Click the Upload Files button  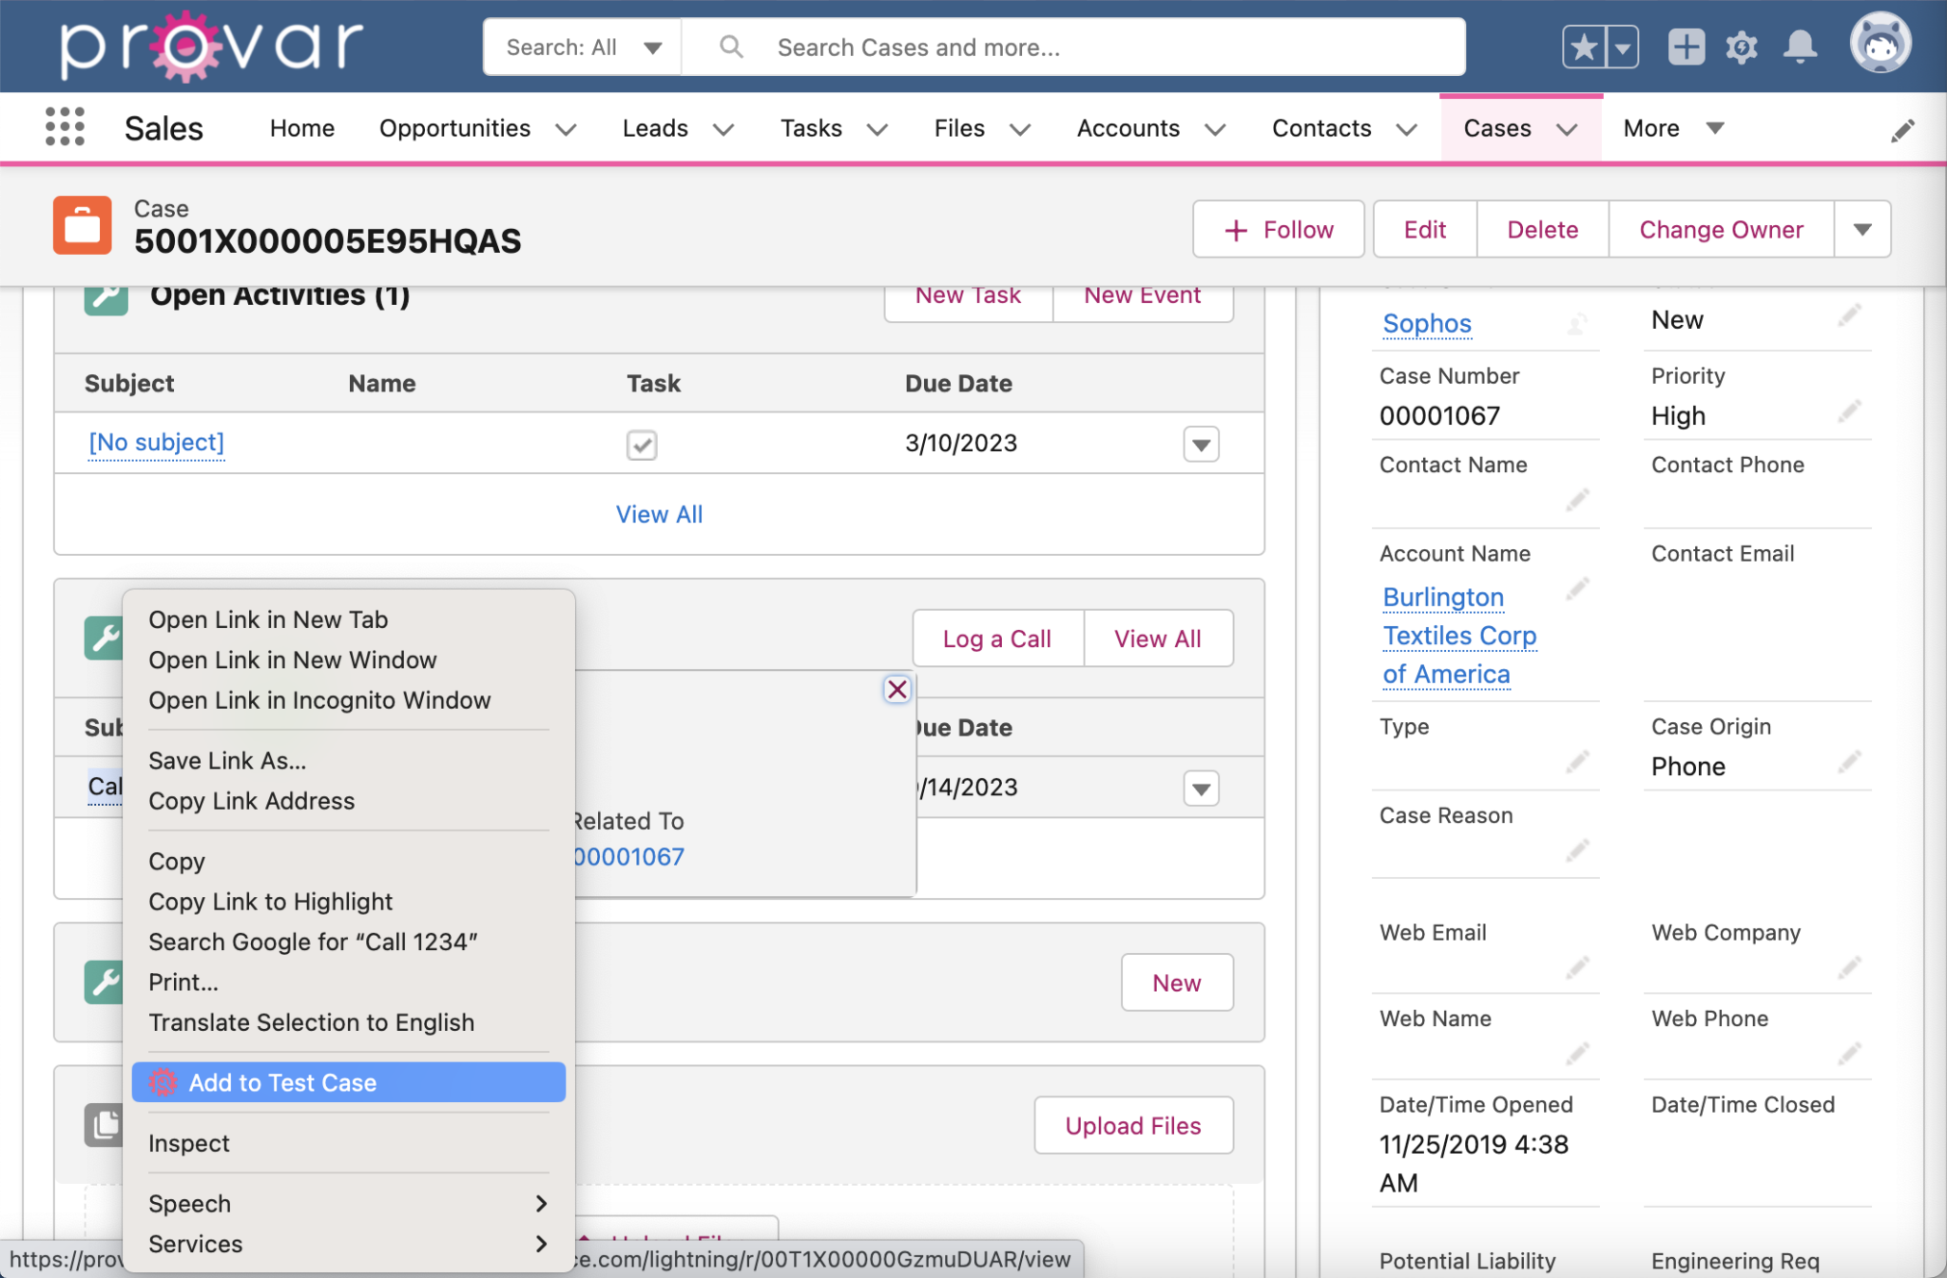pos(1132,1125)
